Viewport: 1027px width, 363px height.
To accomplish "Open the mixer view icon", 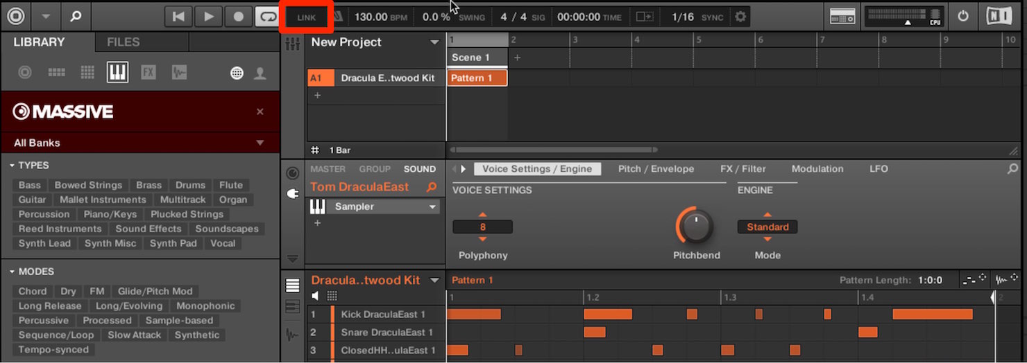I will point(293,44).
